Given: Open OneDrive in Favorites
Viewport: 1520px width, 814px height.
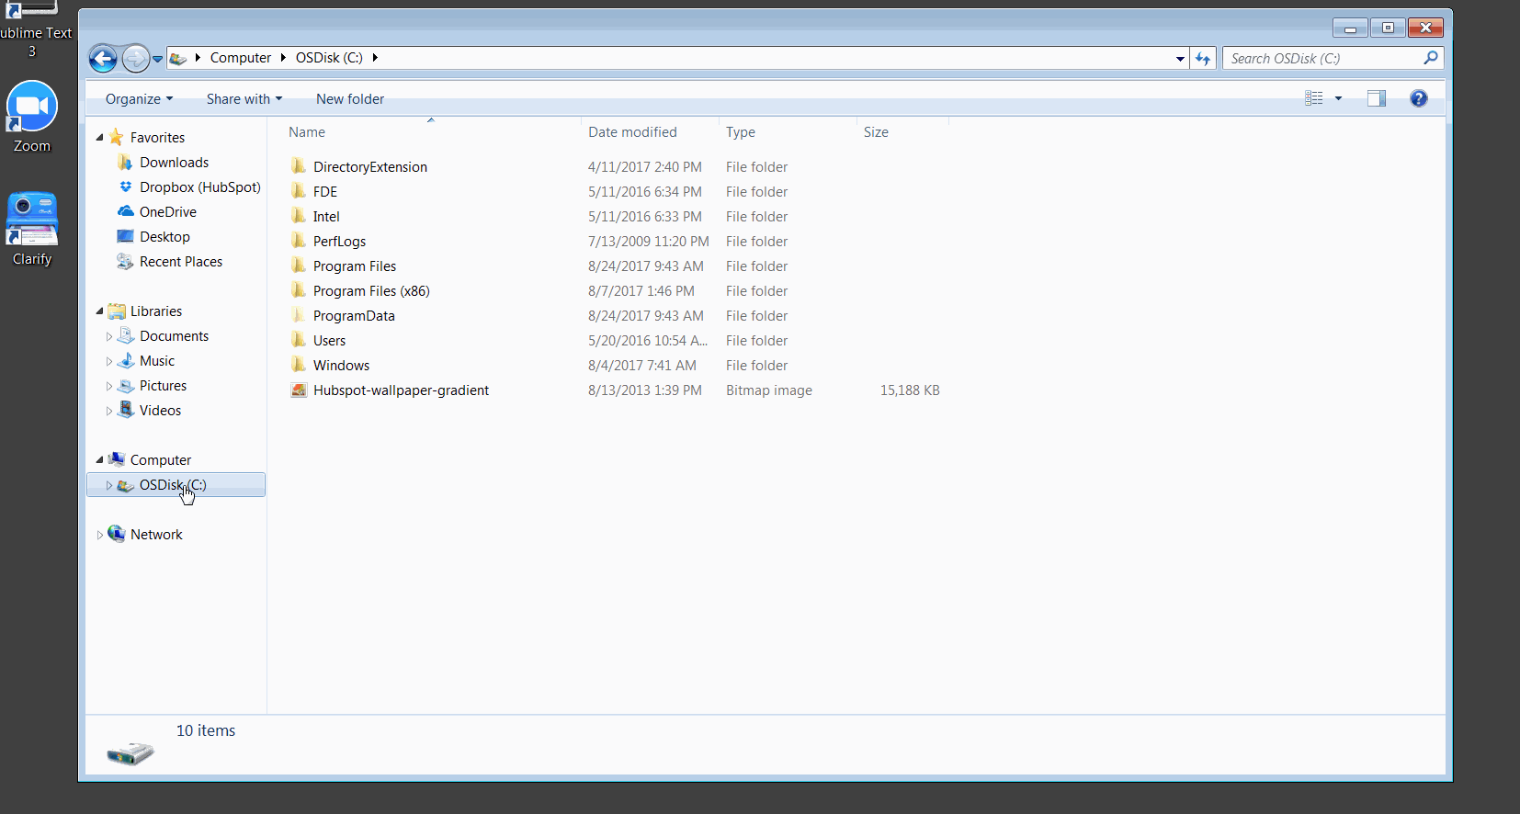Looking at the screenshot, I should coord(167,212).
